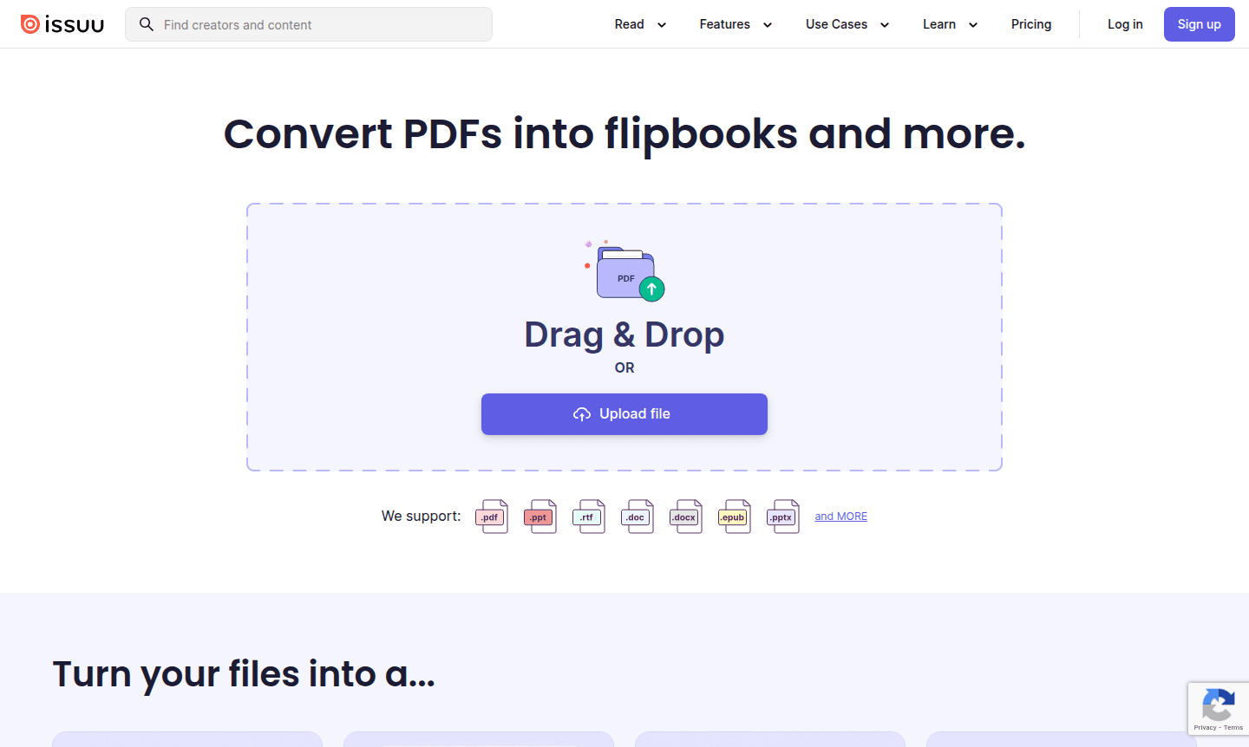Screen dimensions: 1249x747
Task: Click the .pptx format icon
Action: click(x=783, y=516)
